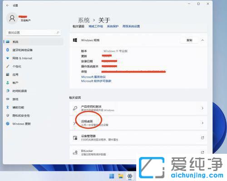Open BitLocker from related settings
The width and height of the screenshot is (227, 181).
pyautogui.click(x=138, y=152)
